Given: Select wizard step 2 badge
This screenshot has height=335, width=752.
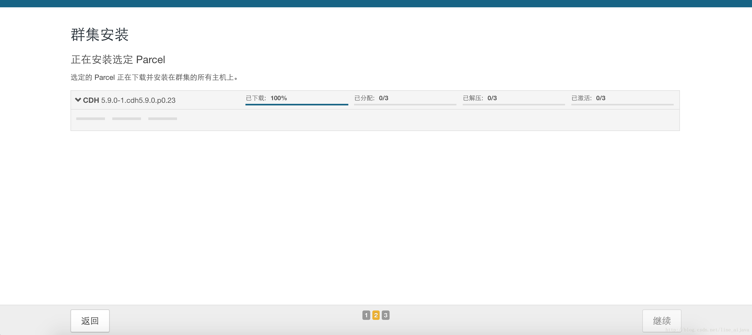Looking at the screenshot, I should tap(376, 315).
